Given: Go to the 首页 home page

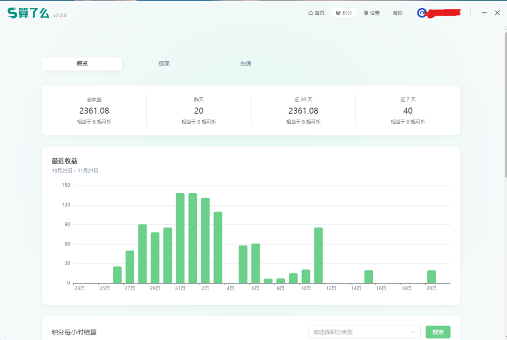Looking at the screenshot, I should point(316,13).
